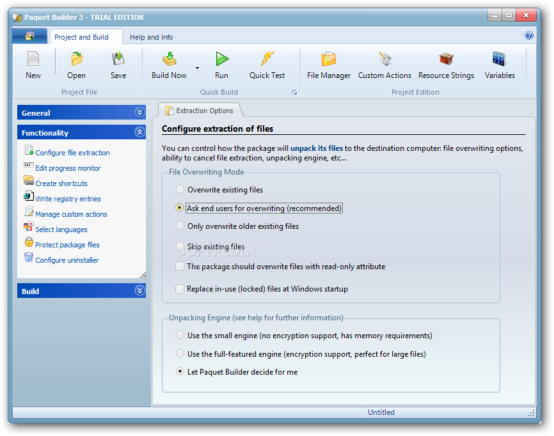Image resolution: width=554 pixels, height=436 pixels.
Task: Choose the full-featured engine option
Action: 180,353
